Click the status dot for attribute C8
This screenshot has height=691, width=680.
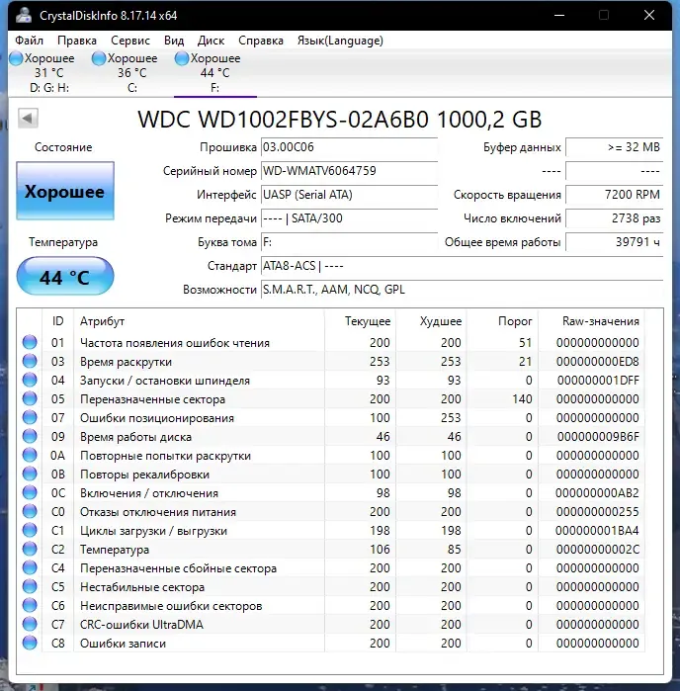coord(30,643)
